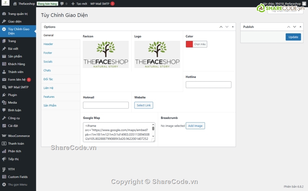The height and width of the screenshot is (191, 308).
Task: Switch to the Liên Hệ options tab
Action: click(x=61, y=88)
